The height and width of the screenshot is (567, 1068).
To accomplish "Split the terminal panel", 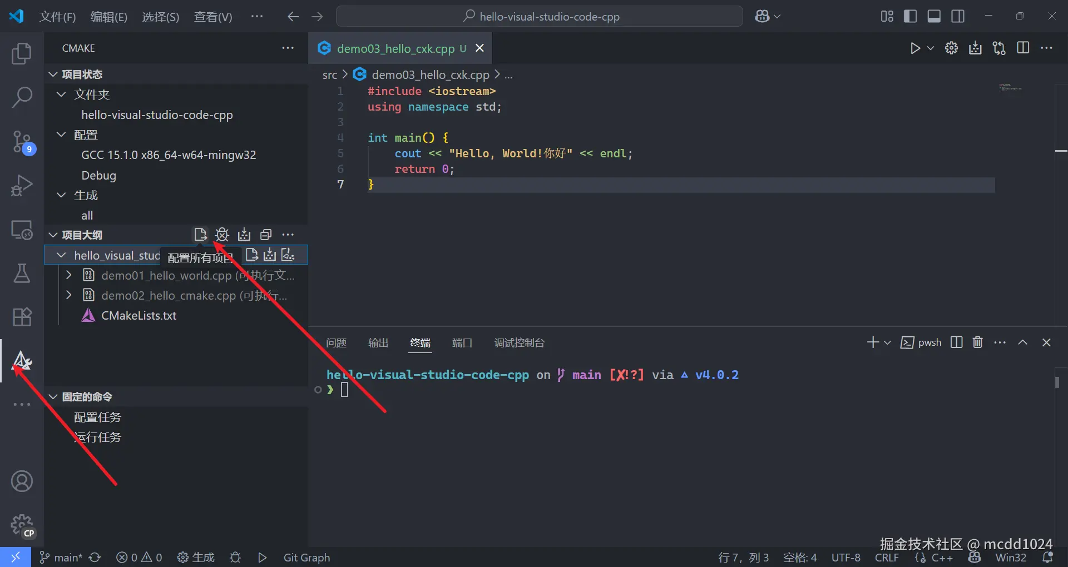I will tap(956, 342).
